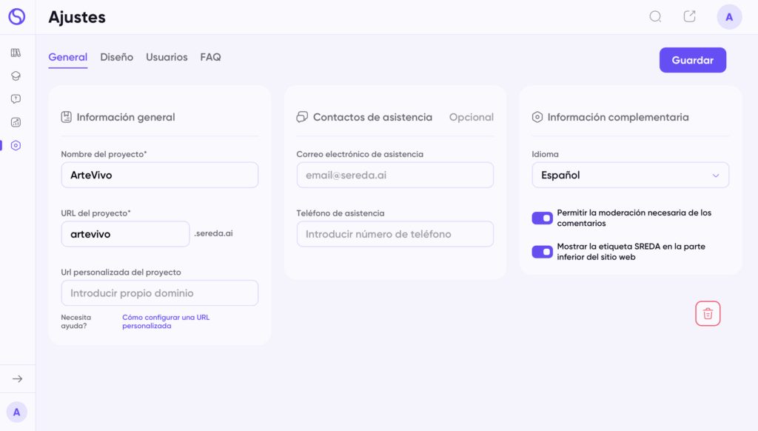Viewport: 758px width, 431px height.
Task: Toggle comment moderation switch
Action: tap(542, 218)
